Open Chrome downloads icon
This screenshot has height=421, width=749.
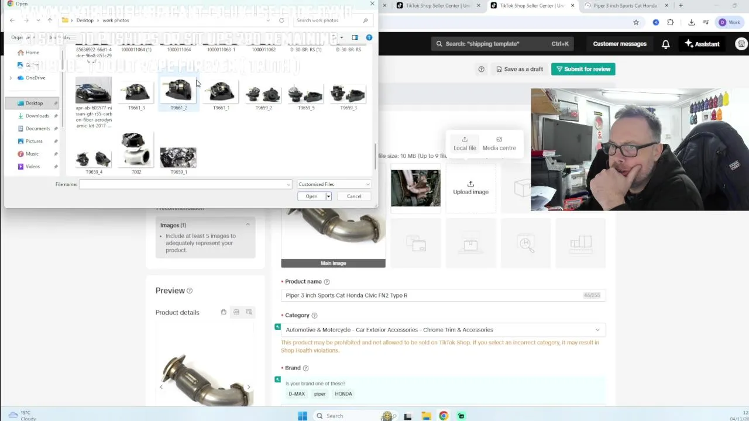692,22
